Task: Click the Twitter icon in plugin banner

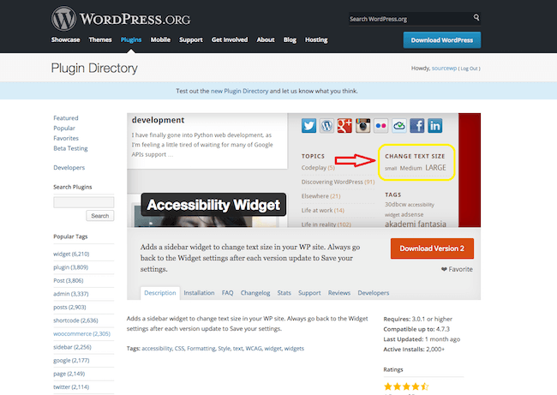Action: (308, 126)
